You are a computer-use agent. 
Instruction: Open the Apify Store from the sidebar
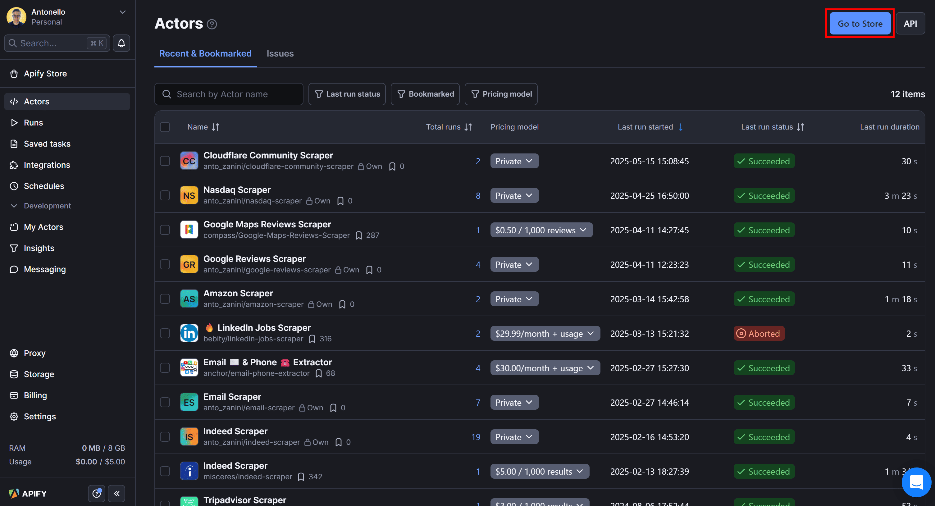click(x=45, y=73)
